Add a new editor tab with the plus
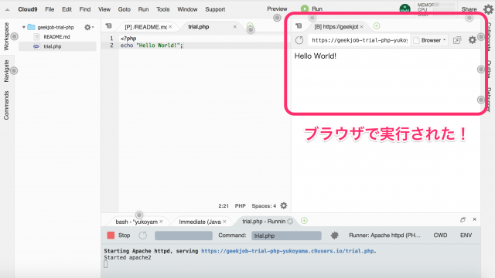This screenshot has height=278, width=495. (250, 25)
